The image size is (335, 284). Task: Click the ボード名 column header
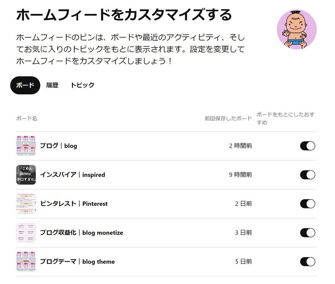(x=27, y=119)
